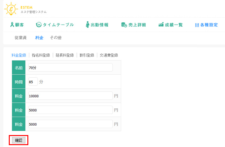Click the 時間 field showing 85
225x147 pixels.
pyautogui.click(x=33, y=82)
